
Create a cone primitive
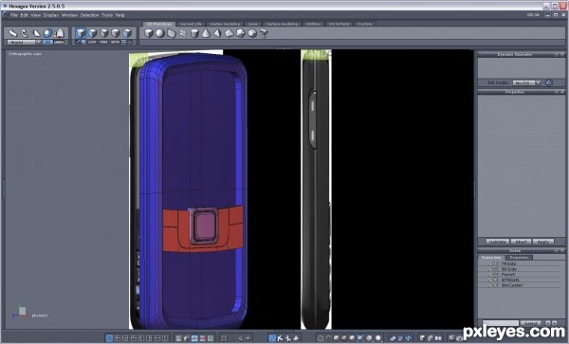[206, 33]
